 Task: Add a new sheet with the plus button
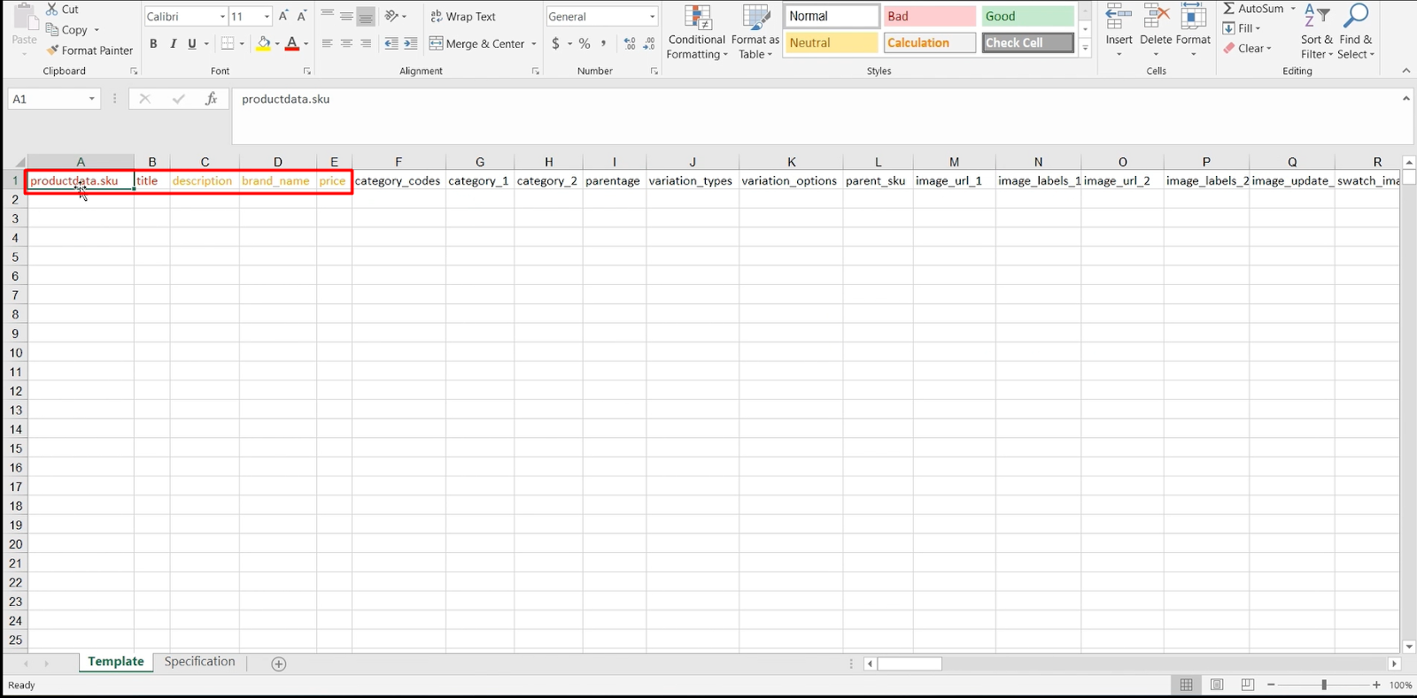click(x=279, y=663)
